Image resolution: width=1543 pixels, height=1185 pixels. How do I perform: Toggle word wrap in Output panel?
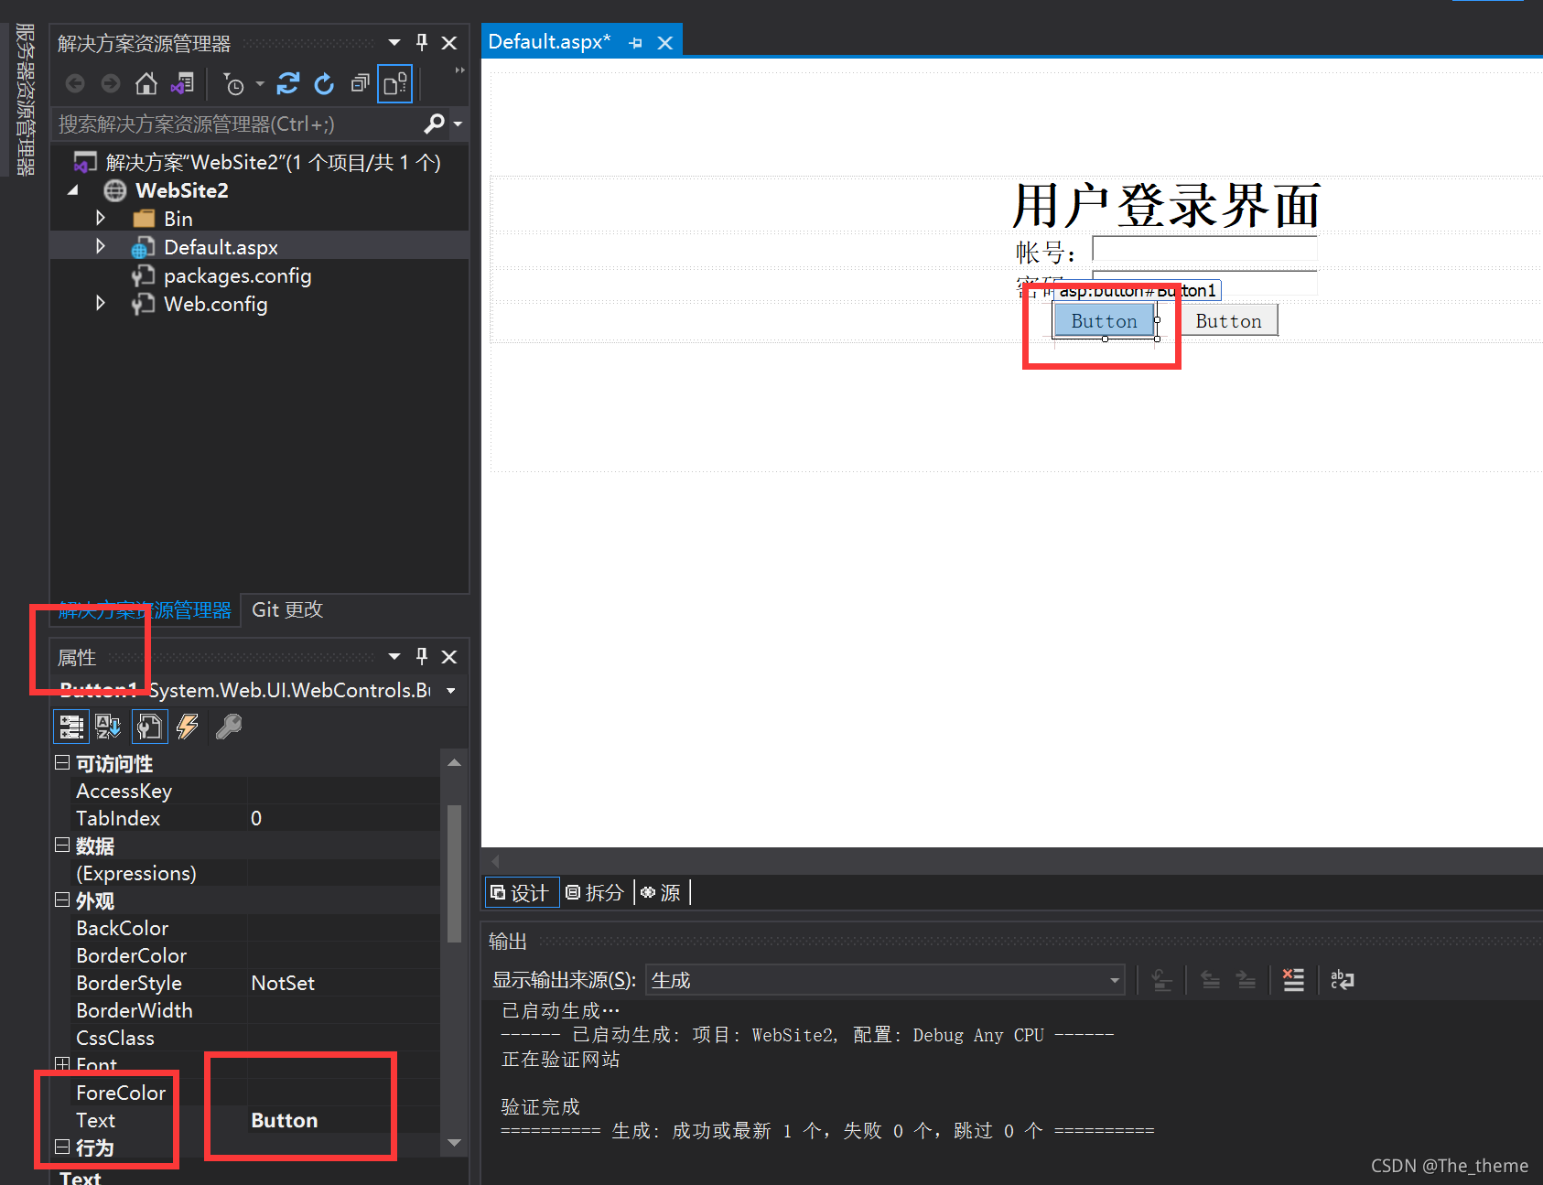[1342, 980]
